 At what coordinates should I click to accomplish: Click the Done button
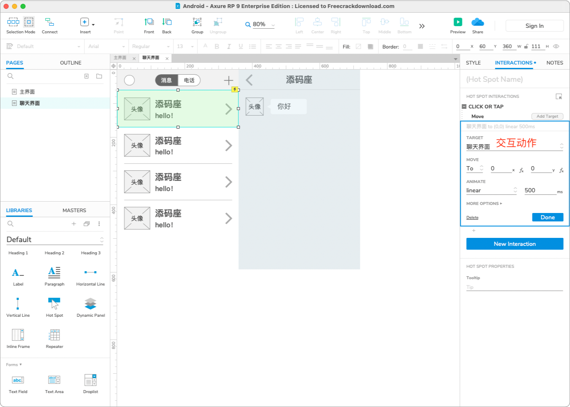click(x=548, y=217)
